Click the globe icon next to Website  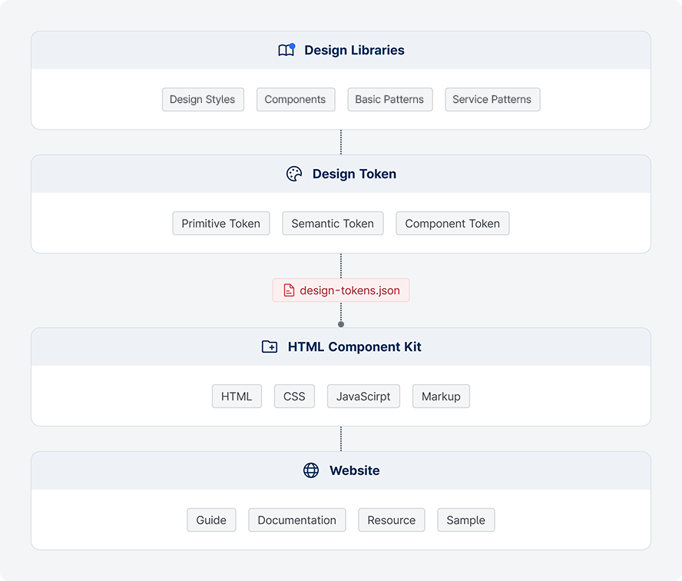(311, 470)
